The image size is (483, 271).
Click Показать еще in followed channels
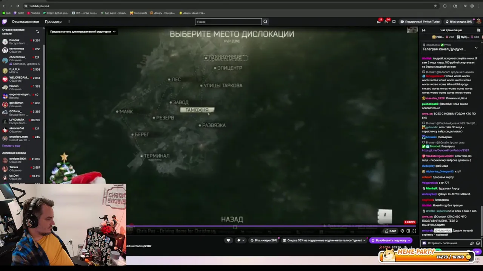click(11, 146)
